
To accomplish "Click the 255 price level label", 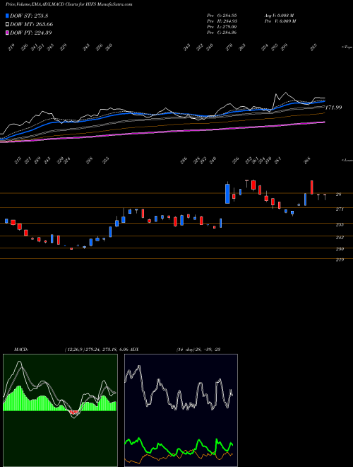I will (340, 224).
